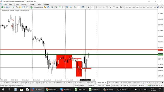Open the Сервис menu
This screenshot has height=92, width=164.
pos(32,4)
